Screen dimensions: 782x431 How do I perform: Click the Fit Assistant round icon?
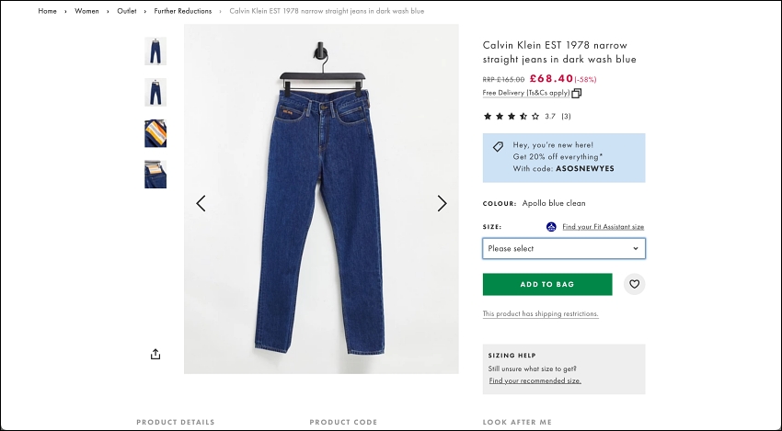[551, 227]
